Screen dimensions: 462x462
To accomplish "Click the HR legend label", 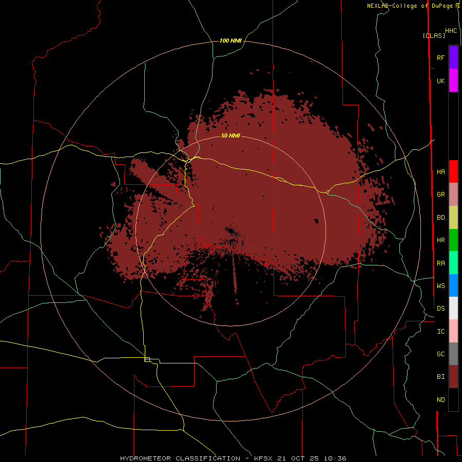I will click(x=440, y=240).
